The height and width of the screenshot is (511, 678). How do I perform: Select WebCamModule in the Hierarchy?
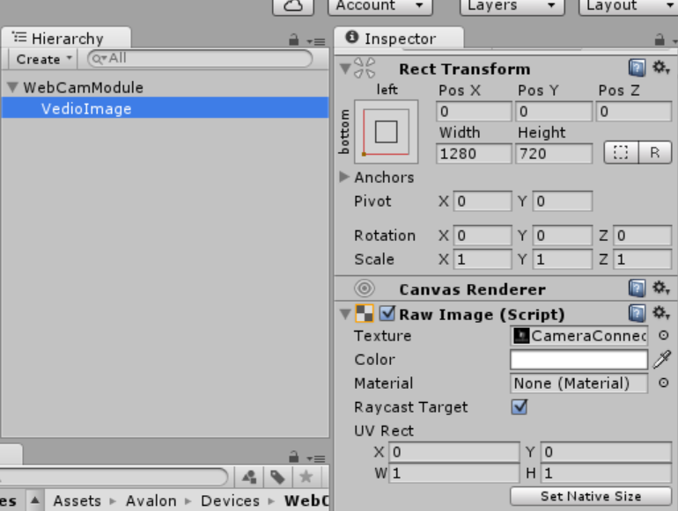83,88
